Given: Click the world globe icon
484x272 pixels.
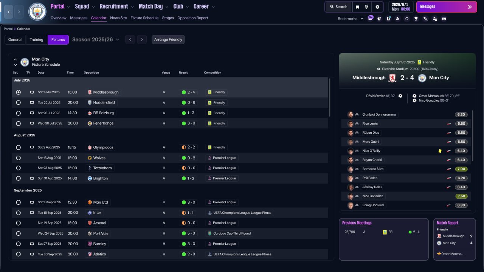Looking at the screenshot, I should [x=367, y=7].
